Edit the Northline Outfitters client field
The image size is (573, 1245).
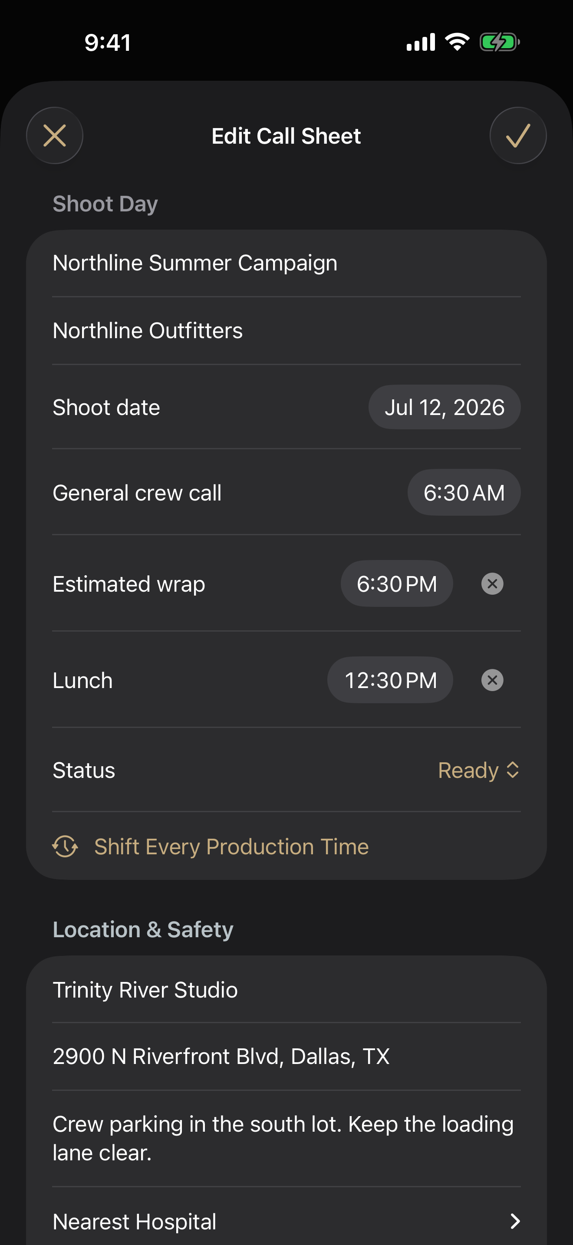[x=286, y=331]
